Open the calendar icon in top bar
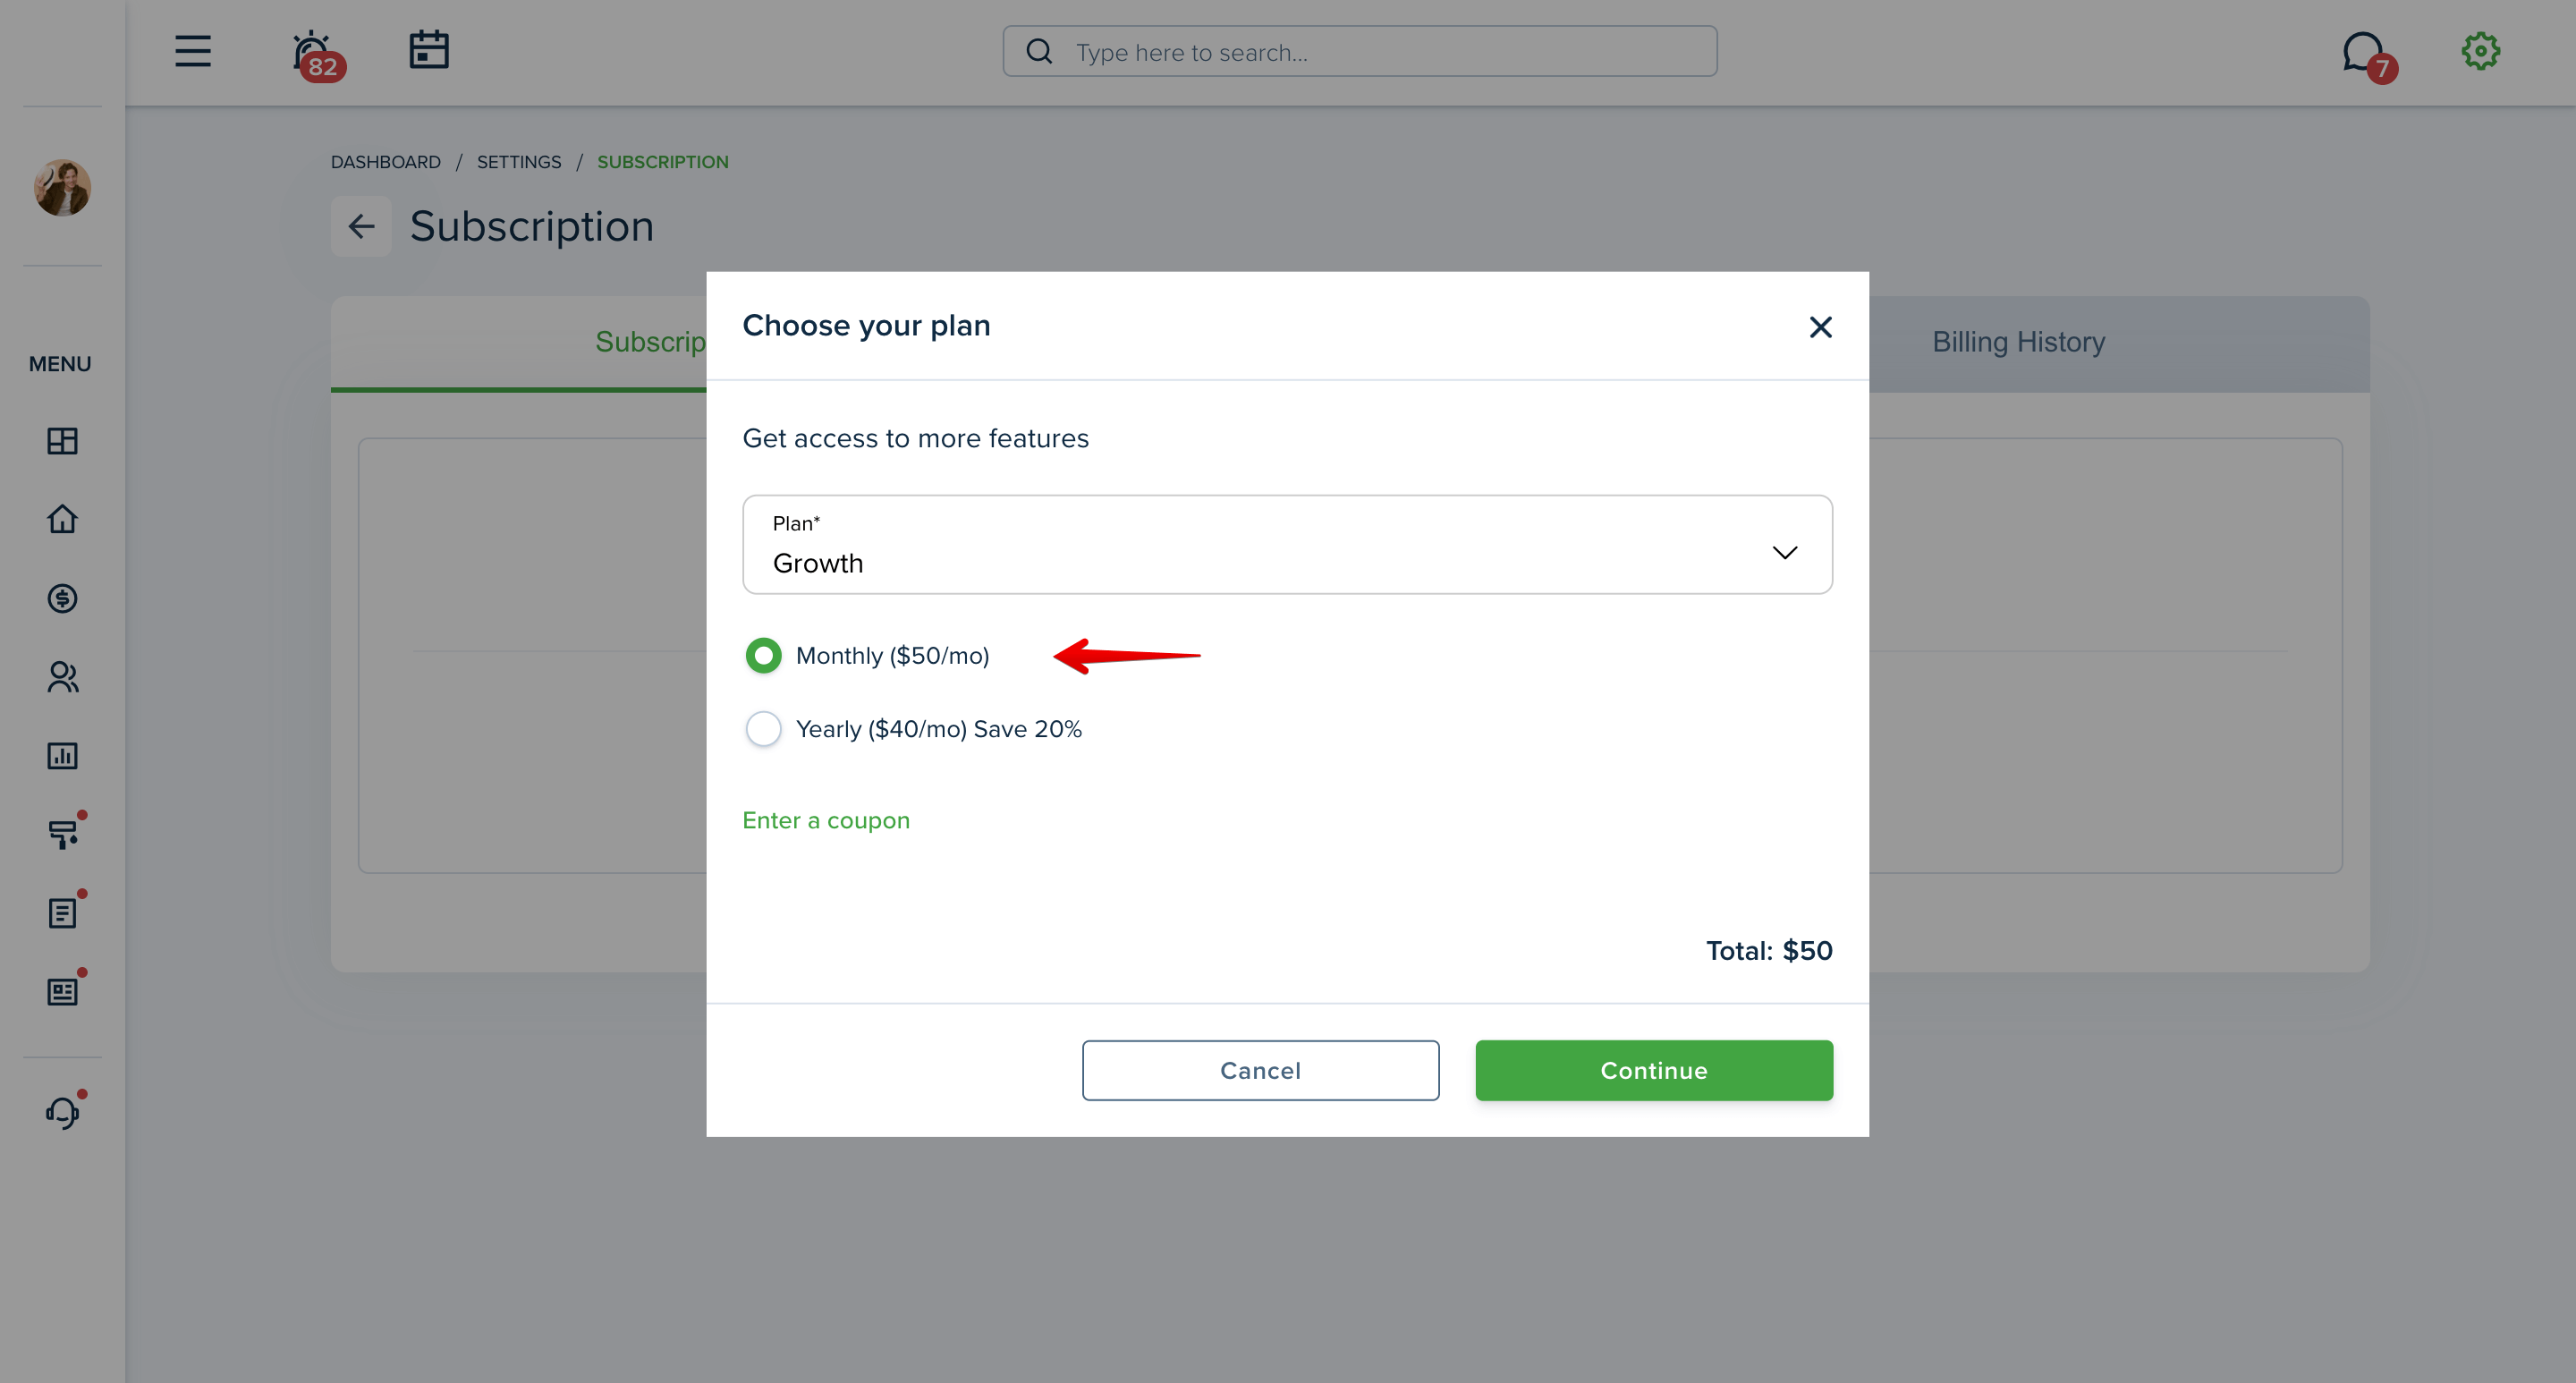 (429, 50)
